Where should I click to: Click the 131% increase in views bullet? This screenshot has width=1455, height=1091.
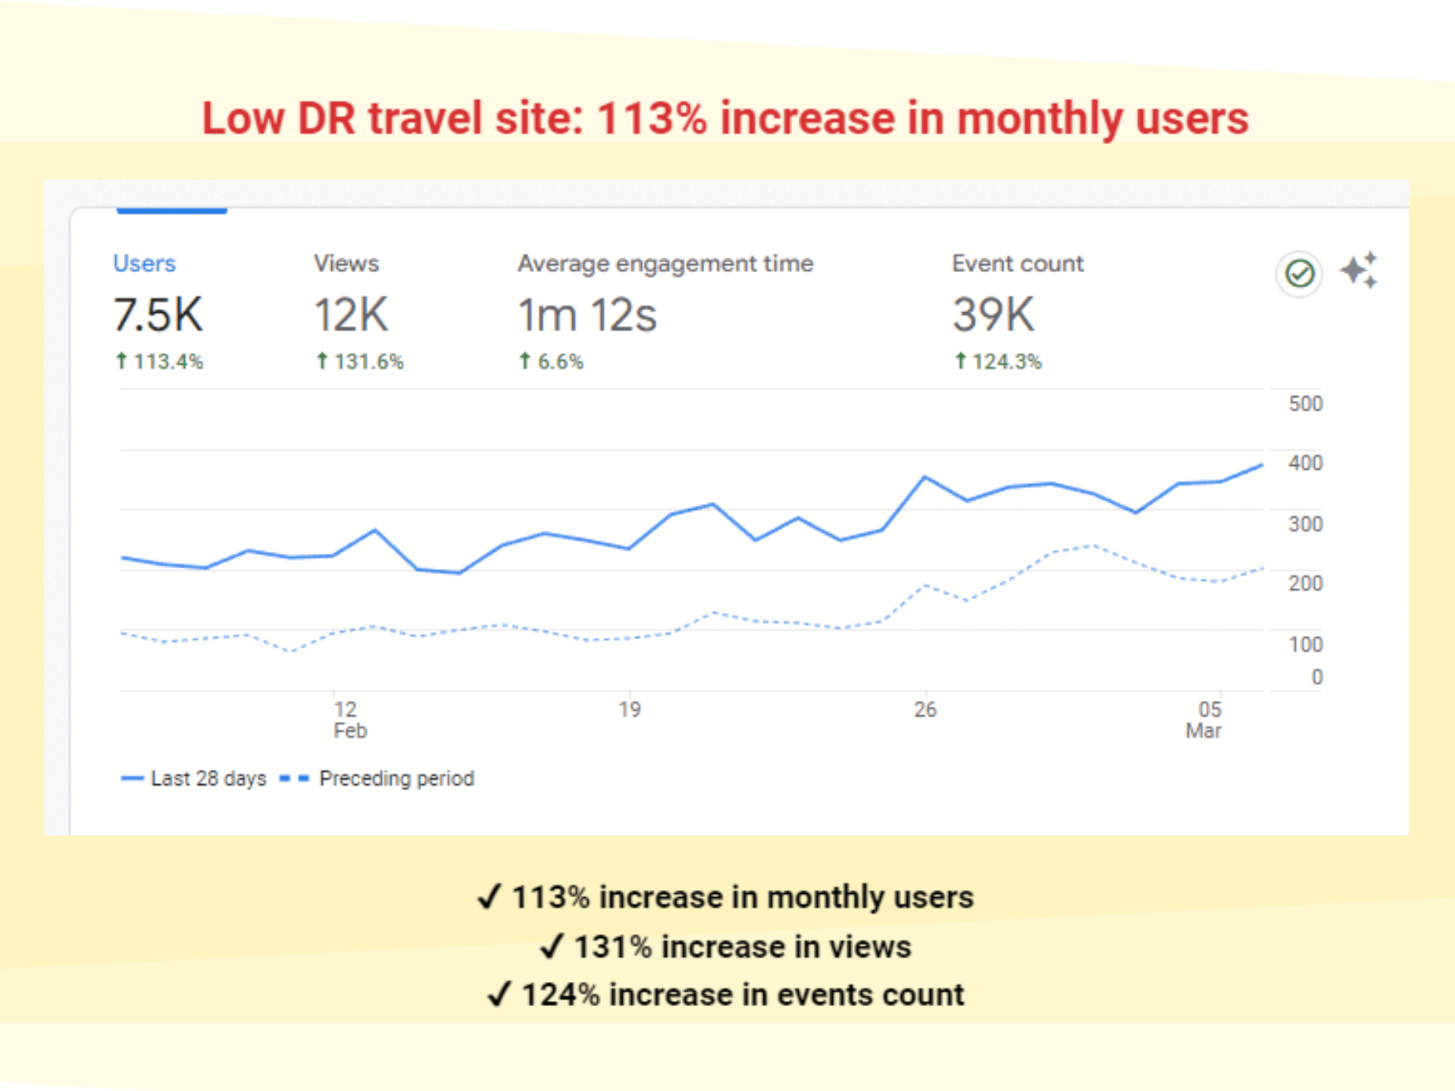[x=725, y=946]
